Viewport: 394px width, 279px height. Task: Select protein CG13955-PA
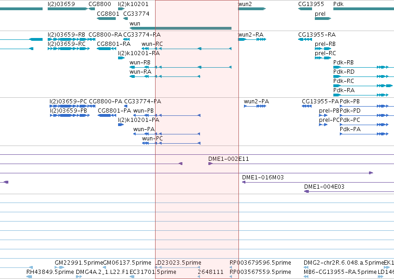click(320, 101)
